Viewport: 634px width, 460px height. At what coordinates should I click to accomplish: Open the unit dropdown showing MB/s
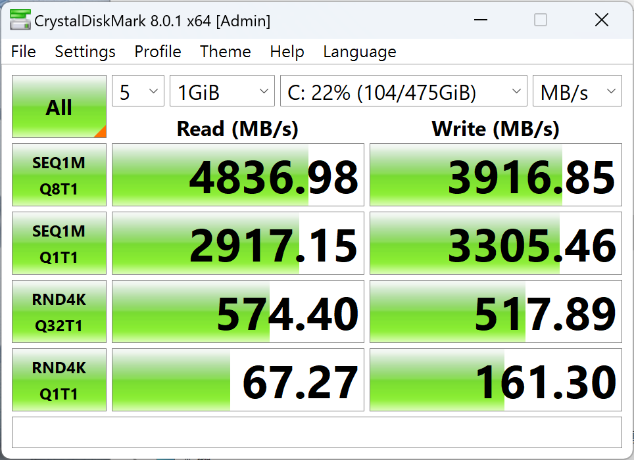tap(577, 91)
